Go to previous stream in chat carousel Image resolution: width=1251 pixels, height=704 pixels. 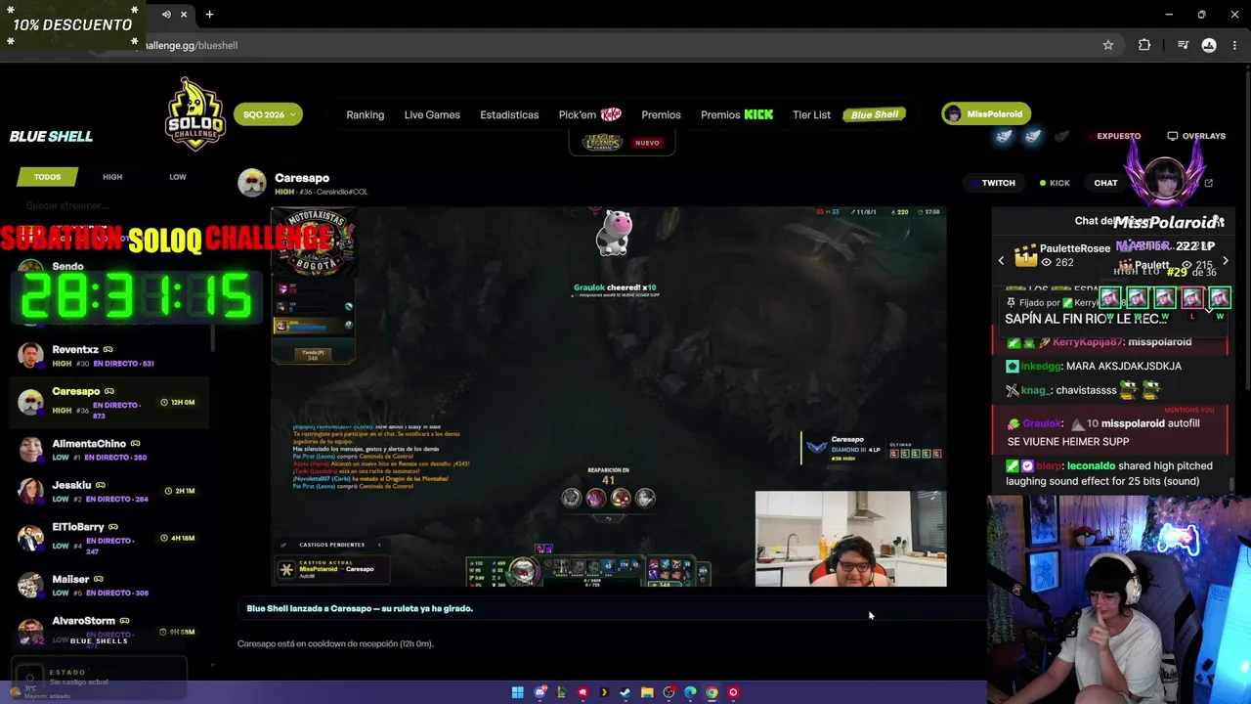[1001, 261]
